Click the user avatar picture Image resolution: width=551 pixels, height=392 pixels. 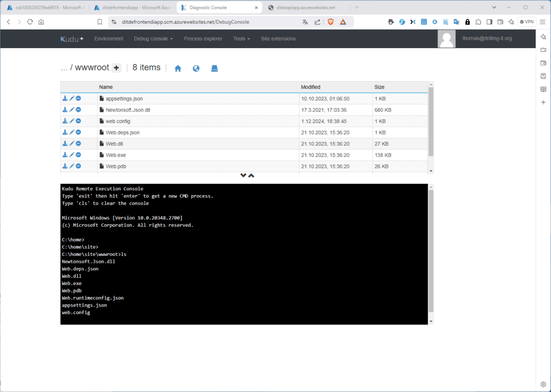click(447, 39)
